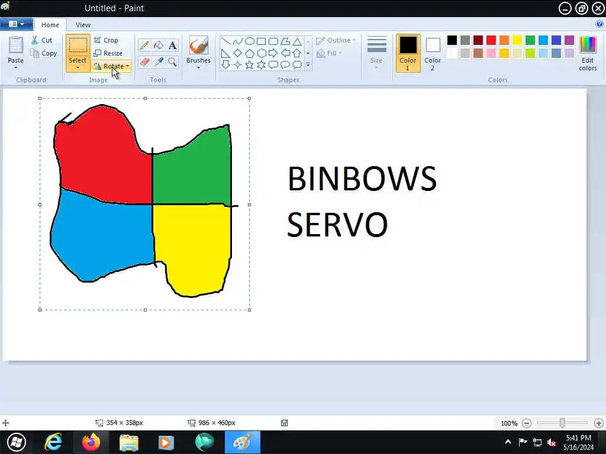The image size is (606, 454).
Task: Pick the turquoise blue color swatch
Action: [543, 40]
